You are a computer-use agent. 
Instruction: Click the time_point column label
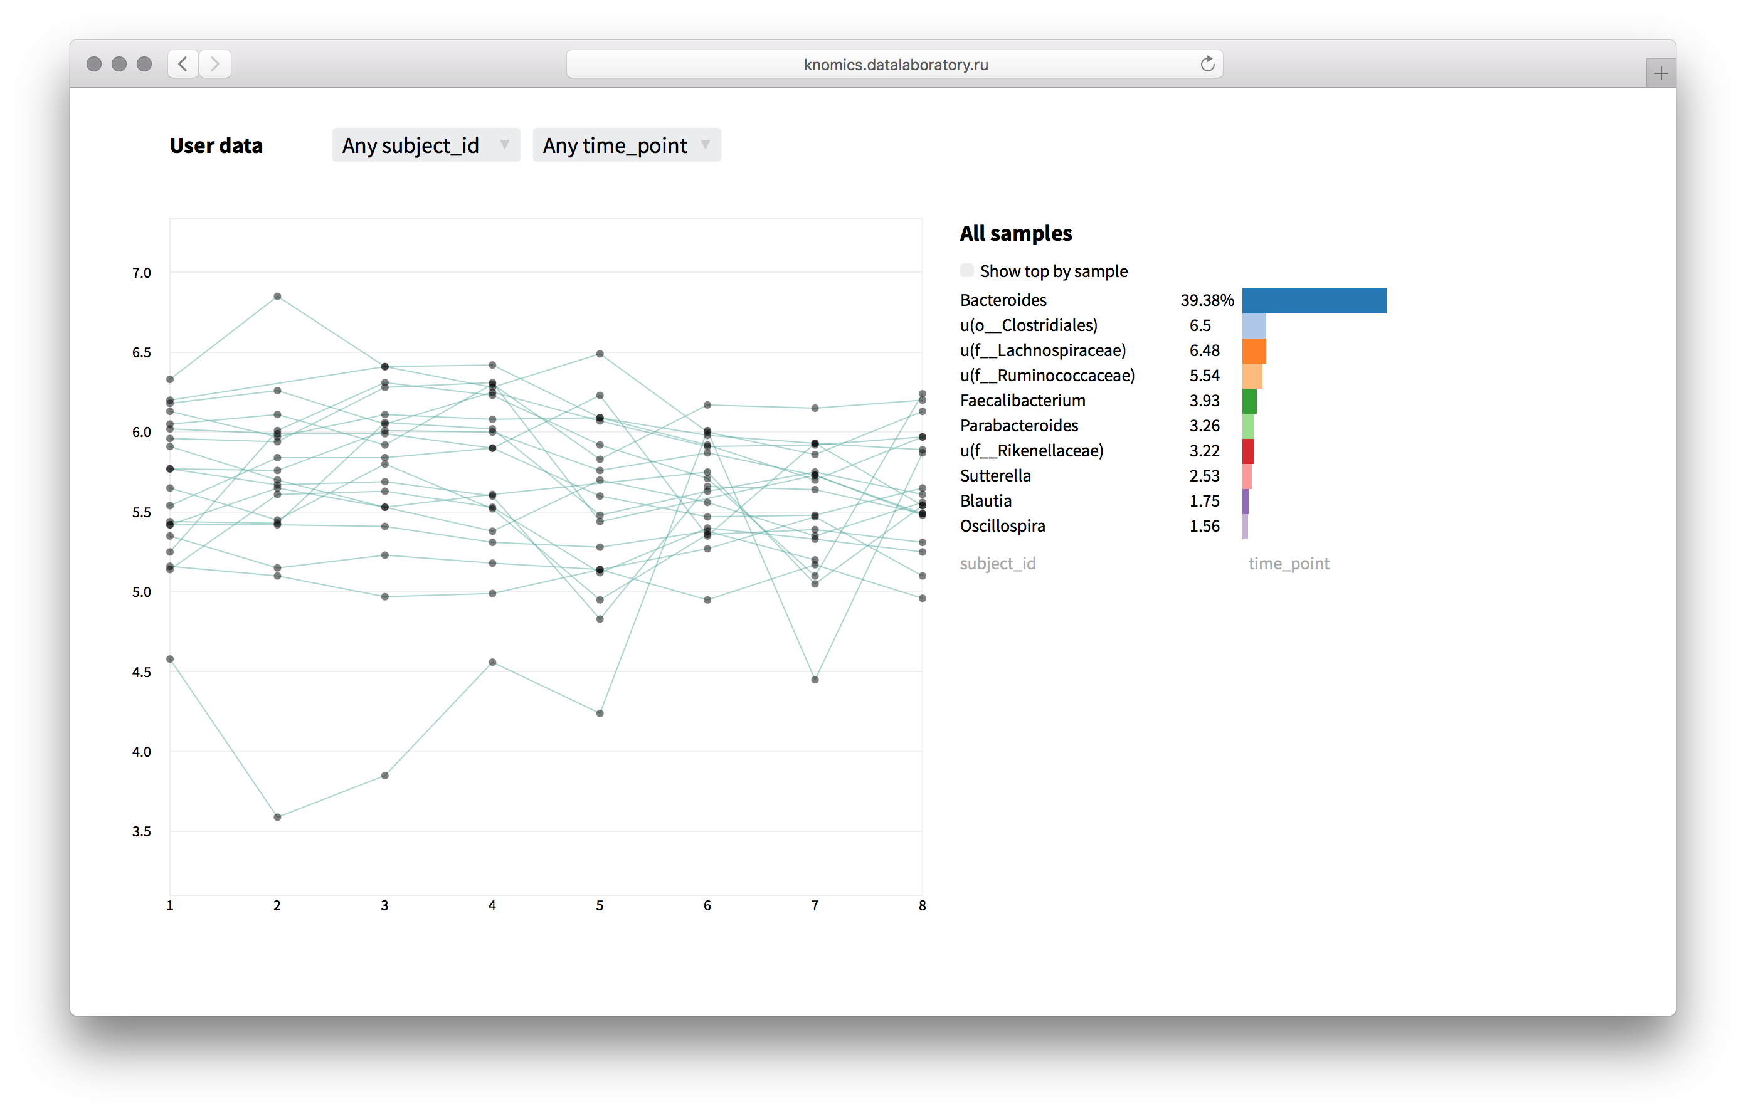(1288, 563)
